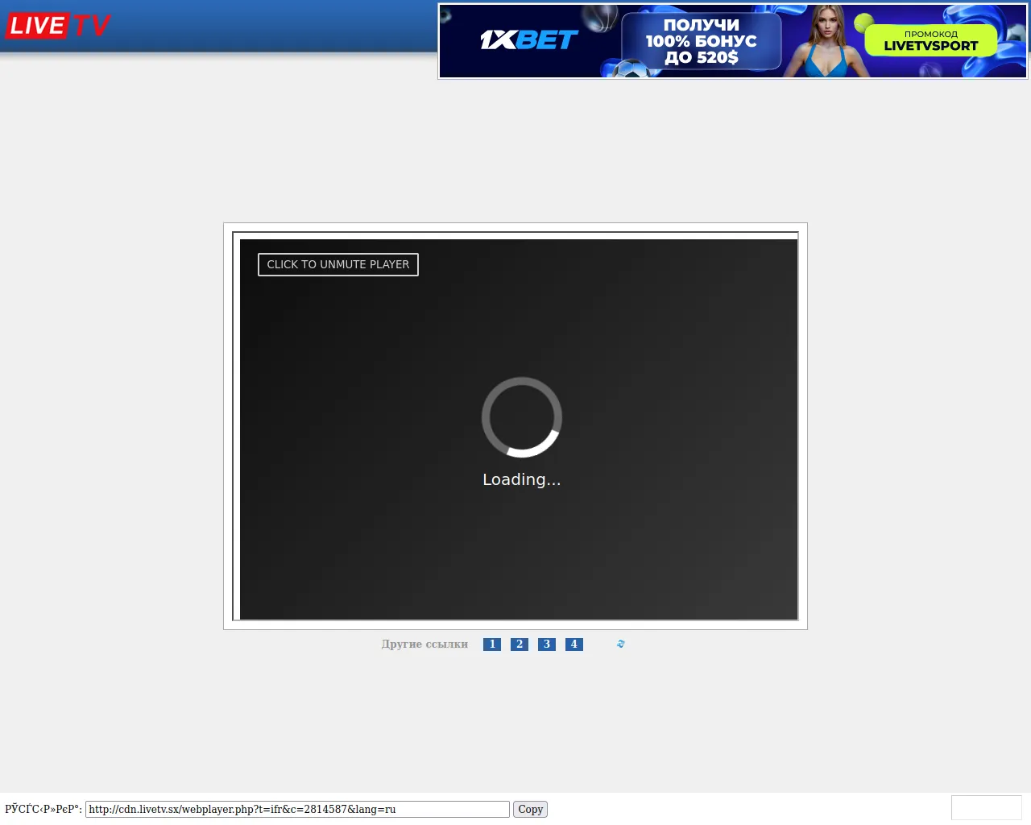The width and height of the screenshot is (1031, 825).
Task: Click the 'Другие ссылки' label
Action: [x=424, y=645]
